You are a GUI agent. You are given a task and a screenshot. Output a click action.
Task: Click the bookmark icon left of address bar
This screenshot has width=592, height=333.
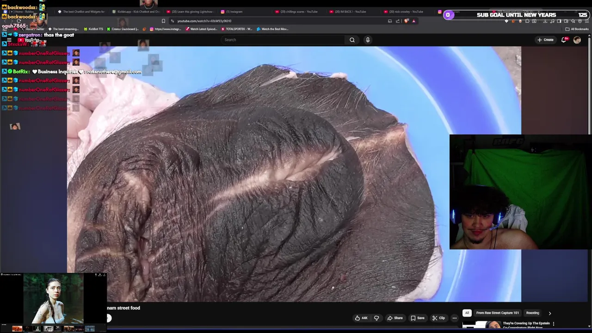163,21
